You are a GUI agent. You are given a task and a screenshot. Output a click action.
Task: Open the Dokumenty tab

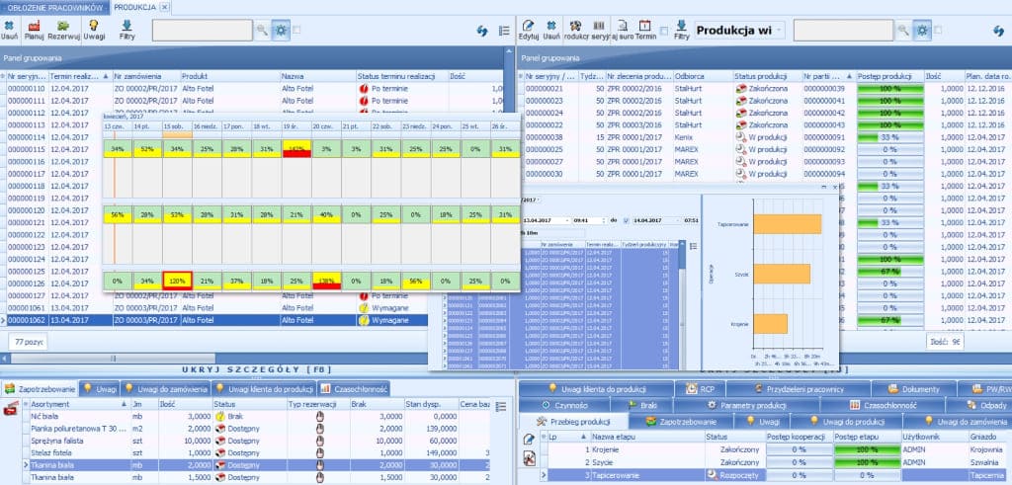click(x=914, y=389)
